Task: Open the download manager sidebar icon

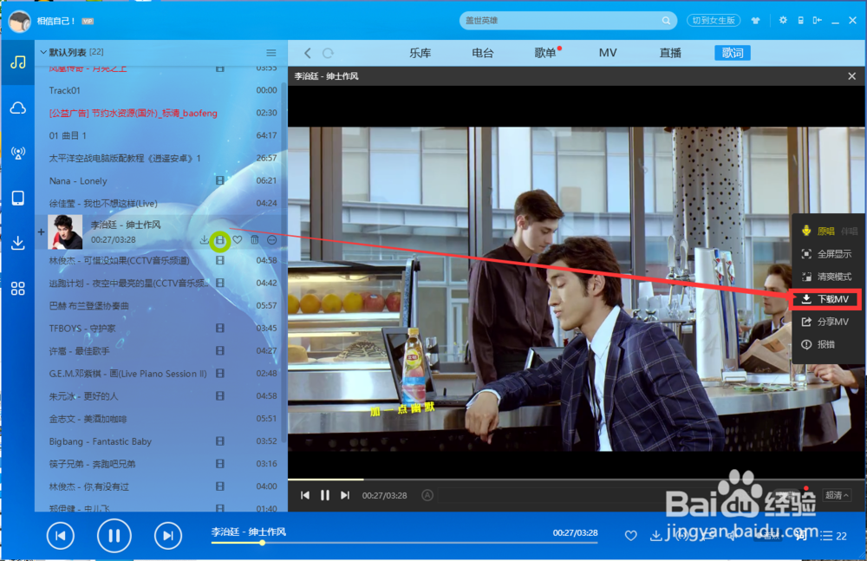Action: [17, 243]
